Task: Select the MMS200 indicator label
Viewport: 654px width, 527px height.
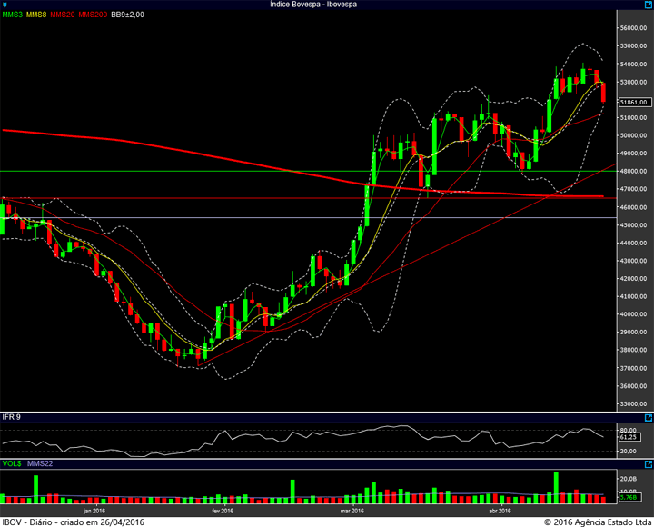Action: tap(93, 15)
